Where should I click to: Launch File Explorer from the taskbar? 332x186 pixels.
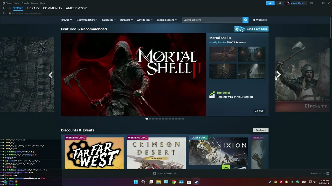tap(158, 182)
